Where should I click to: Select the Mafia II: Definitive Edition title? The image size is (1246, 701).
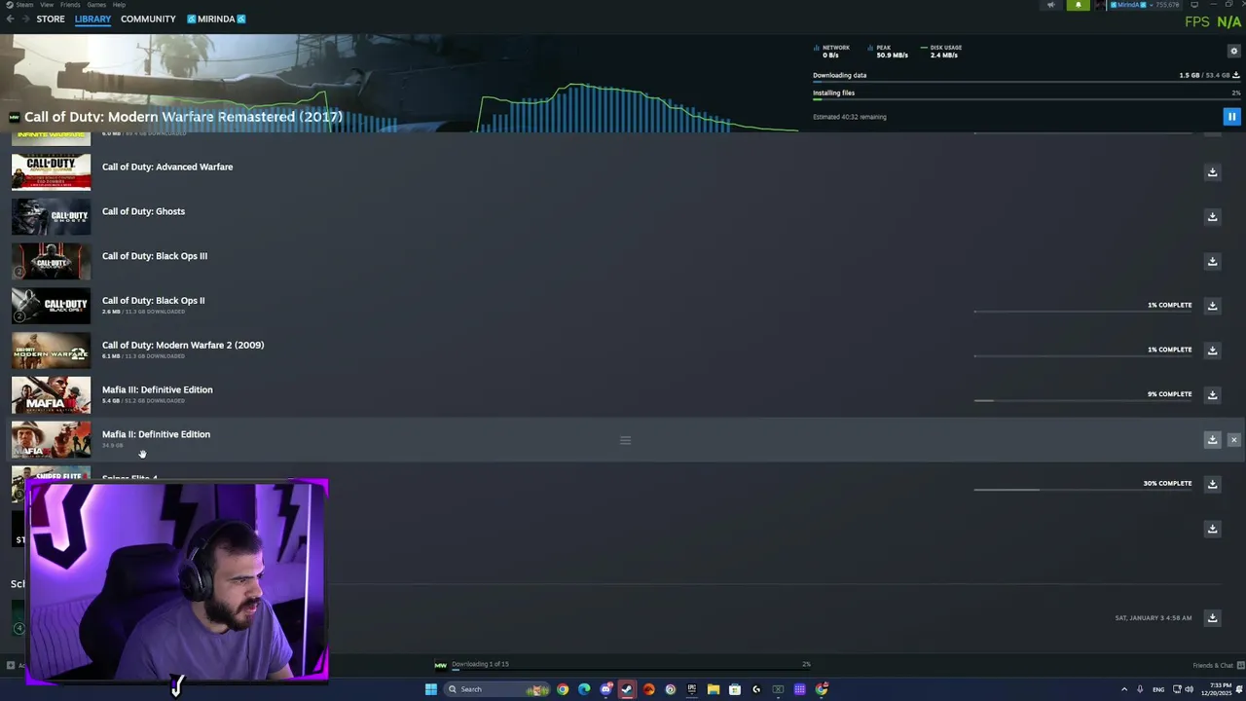(x=156, y=434)
